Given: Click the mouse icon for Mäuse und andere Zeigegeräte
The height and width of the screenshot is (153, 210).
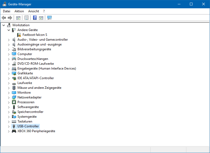Looking at the screenshot, I should (14, 88).
